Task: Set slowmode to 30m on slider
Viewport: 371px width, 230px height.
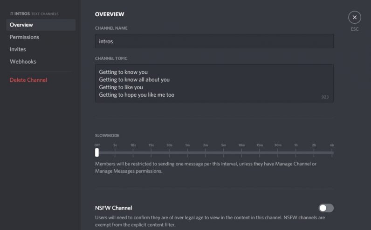Action: (x=278, y=152)
